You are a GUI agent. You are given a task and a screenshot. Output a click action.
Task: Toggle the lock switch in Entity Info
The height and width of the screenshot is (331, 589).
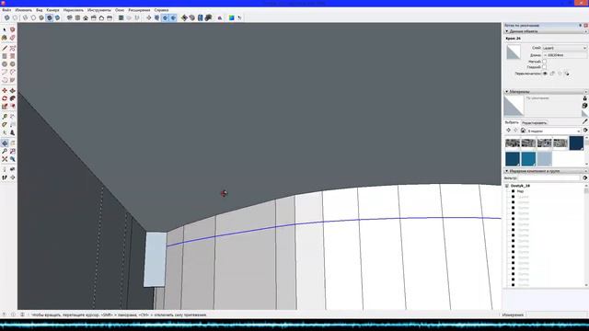(x=552, y=74)
